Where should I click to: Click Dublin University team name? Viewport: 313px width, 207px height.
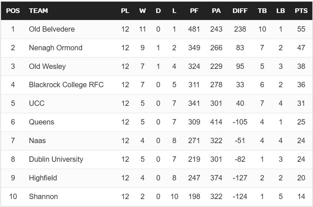tap(56, 159)
